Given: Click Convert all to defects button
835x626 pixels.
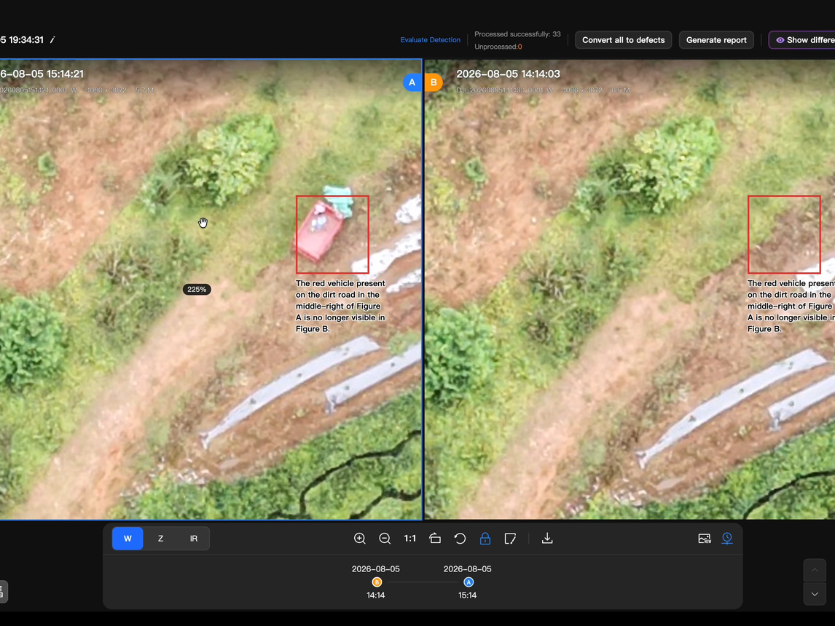Looking at the screenshot, I should [x=623, y=40].
